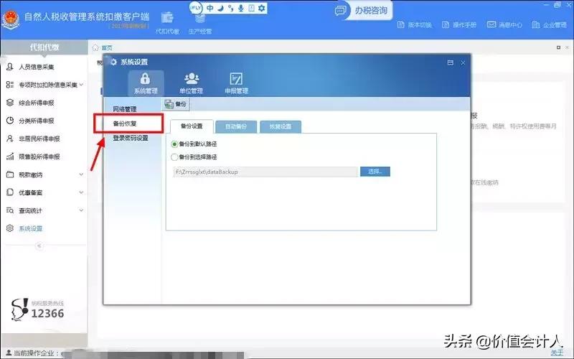Open 消息中心 envelope link
The width and height of the screenshot is (574, 359).
pyautogui.click(x=504, y=24)
